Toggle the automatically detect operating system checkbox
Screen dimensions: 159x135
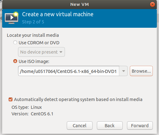point(11,99)
